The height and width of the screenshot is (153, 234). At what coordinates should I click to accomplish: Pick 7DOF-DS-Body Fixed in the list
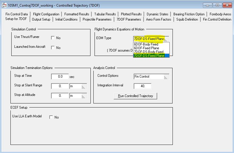(148, 52)
